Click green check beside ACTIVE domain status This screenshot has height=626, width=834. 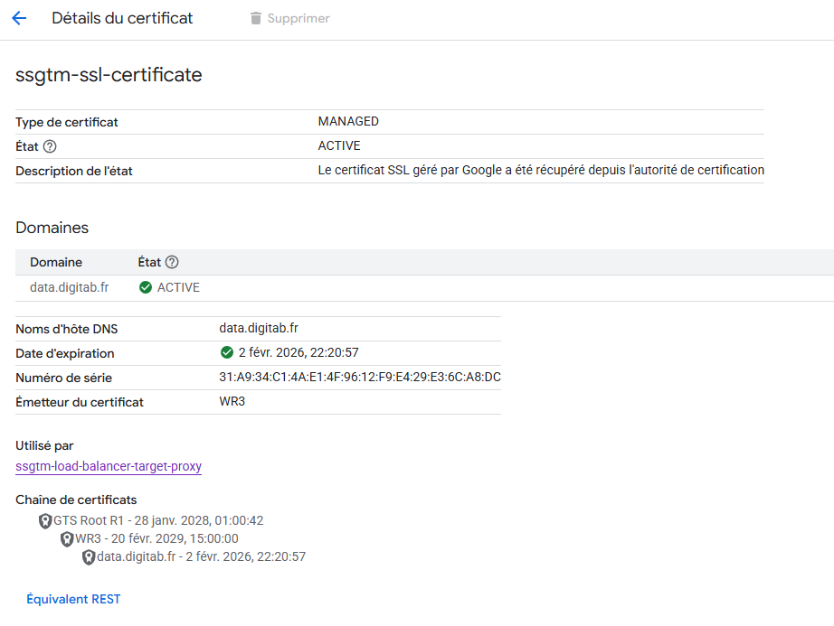point(146,287)
